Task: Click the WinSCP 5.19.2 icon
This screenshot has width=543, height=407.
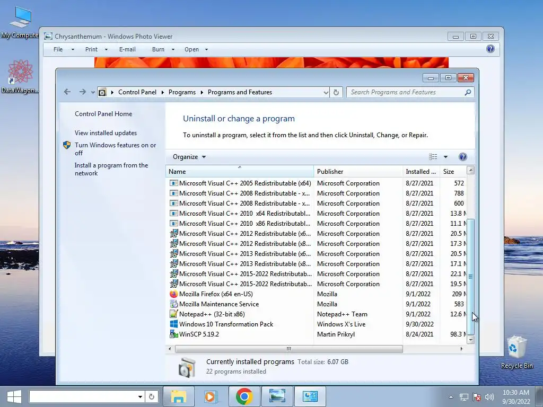Action: tap(173, 334)
